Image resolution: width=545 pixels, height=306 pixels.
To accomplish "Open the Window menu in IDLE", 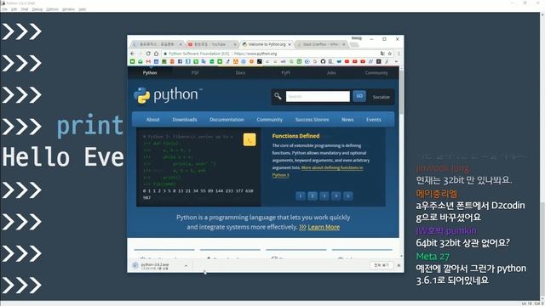I will 68,9.
